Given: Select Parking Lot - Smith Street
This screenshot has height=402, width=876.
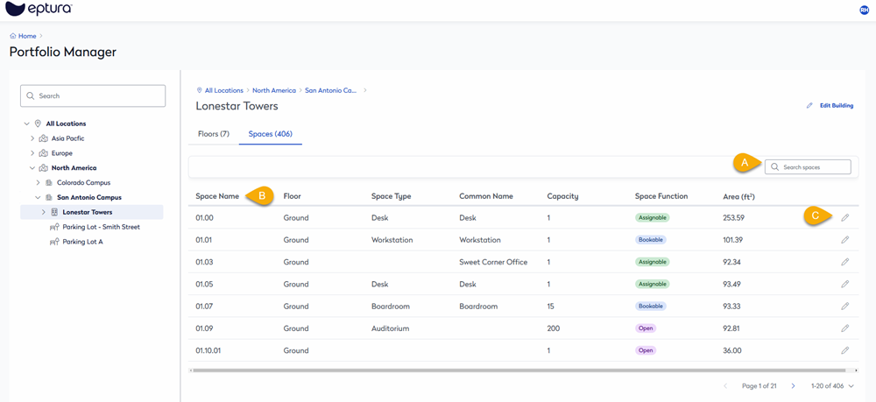Looking at the screenshot, I should click(101, 227).
